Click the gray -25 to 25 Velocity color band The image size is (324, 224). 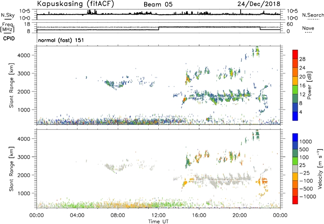[295, 169]
